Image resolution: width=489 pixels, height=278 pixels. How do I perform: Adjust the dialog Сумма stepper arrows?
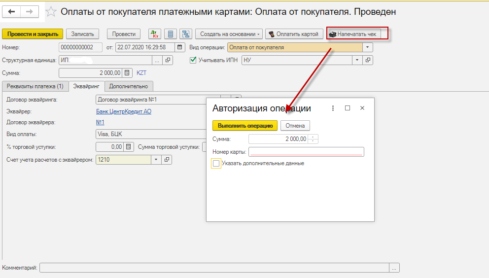point(313,139)
